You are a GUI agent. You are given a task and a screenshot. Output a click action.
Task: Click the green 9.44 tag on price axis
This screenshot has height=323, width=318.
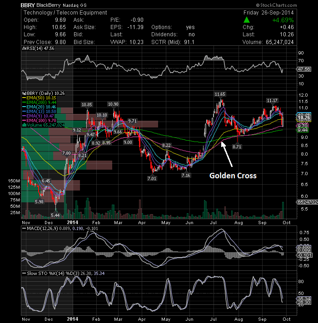[303, 130]
